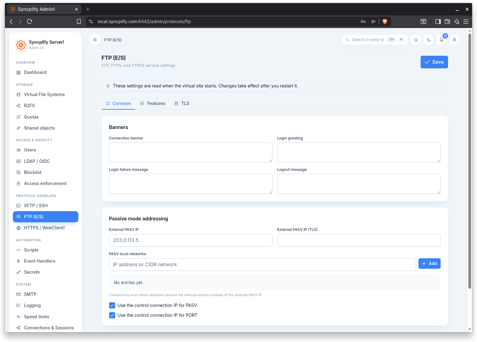Screen dimensions: 477x342
Task: Click the browser address bar URL
Action: (144, 22)
